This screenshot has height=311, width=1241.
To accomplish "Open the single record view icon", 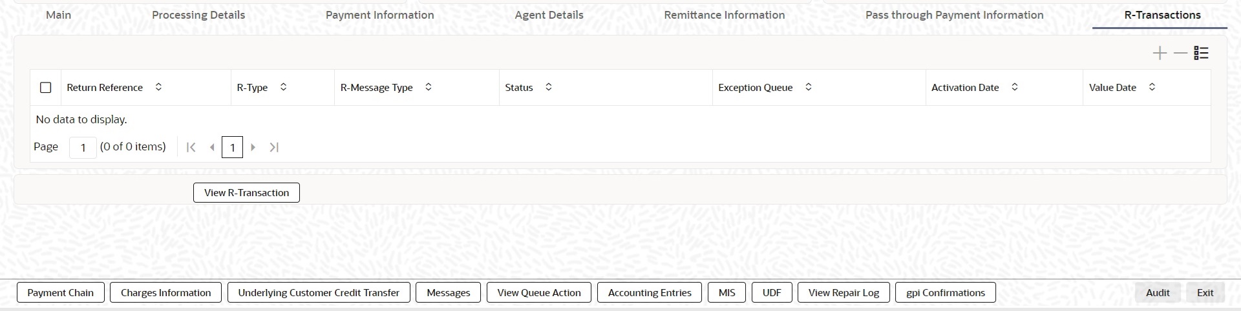I will tap(1201, 53).
